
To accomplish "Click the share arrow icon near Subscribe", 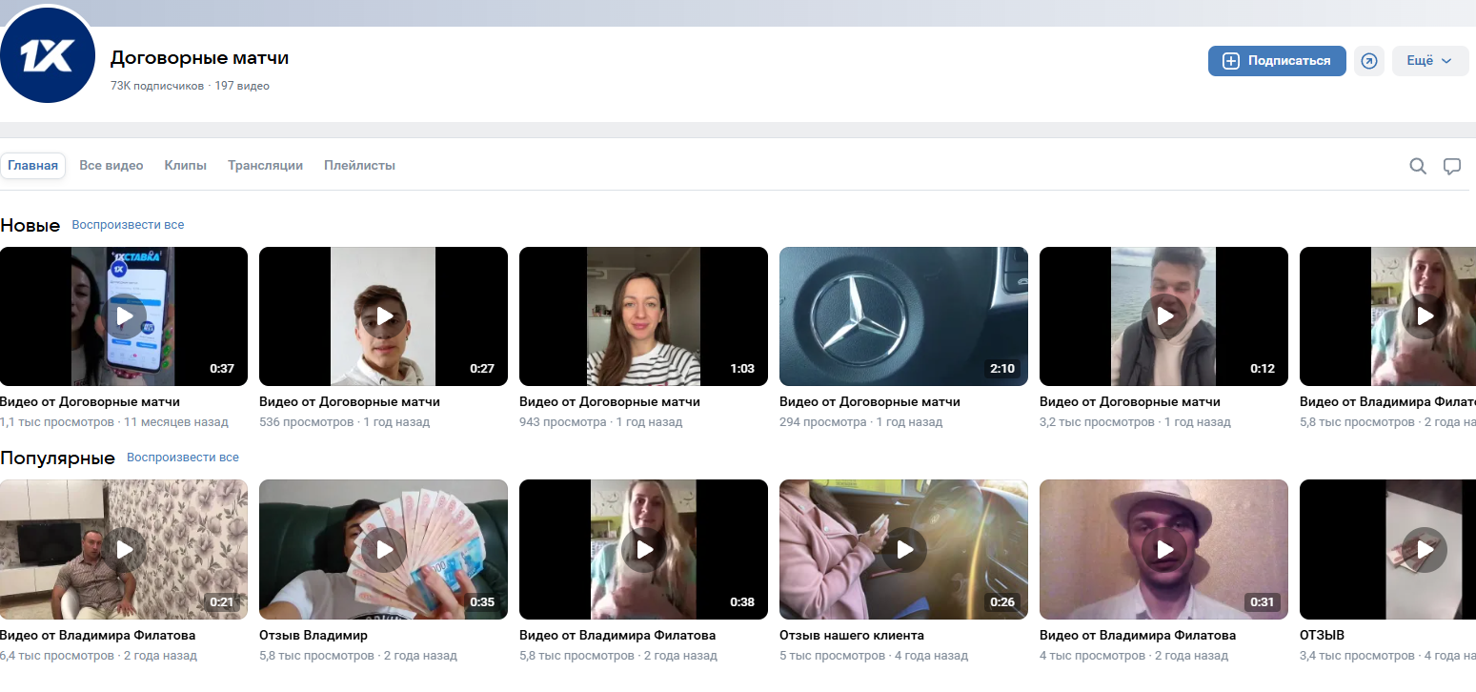I will tap(1368, 61).
